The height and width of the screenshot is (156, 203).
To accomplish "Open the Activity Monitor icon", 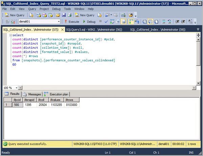I will 123,15.
